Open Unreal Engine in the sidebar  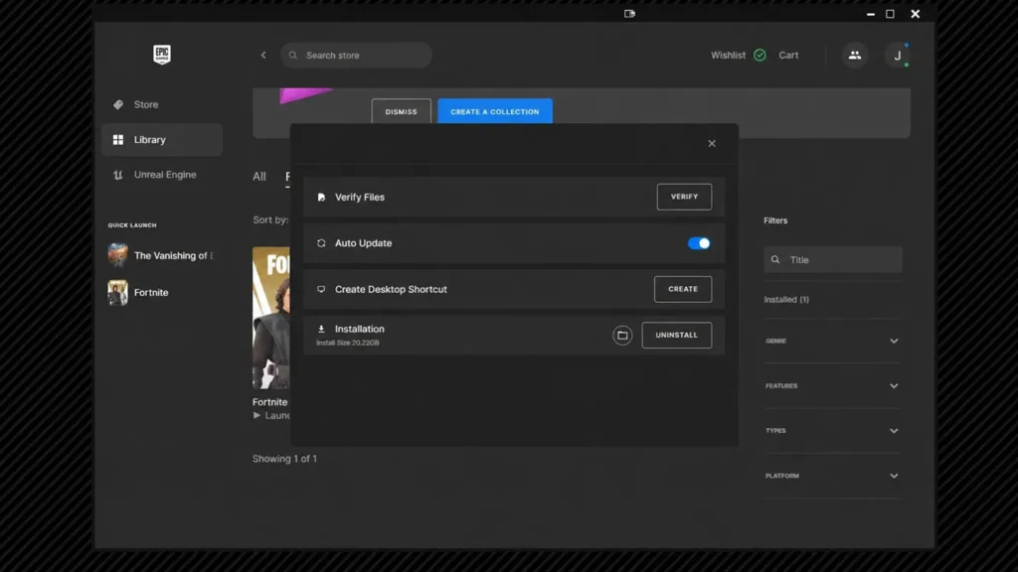click(162, 175)
